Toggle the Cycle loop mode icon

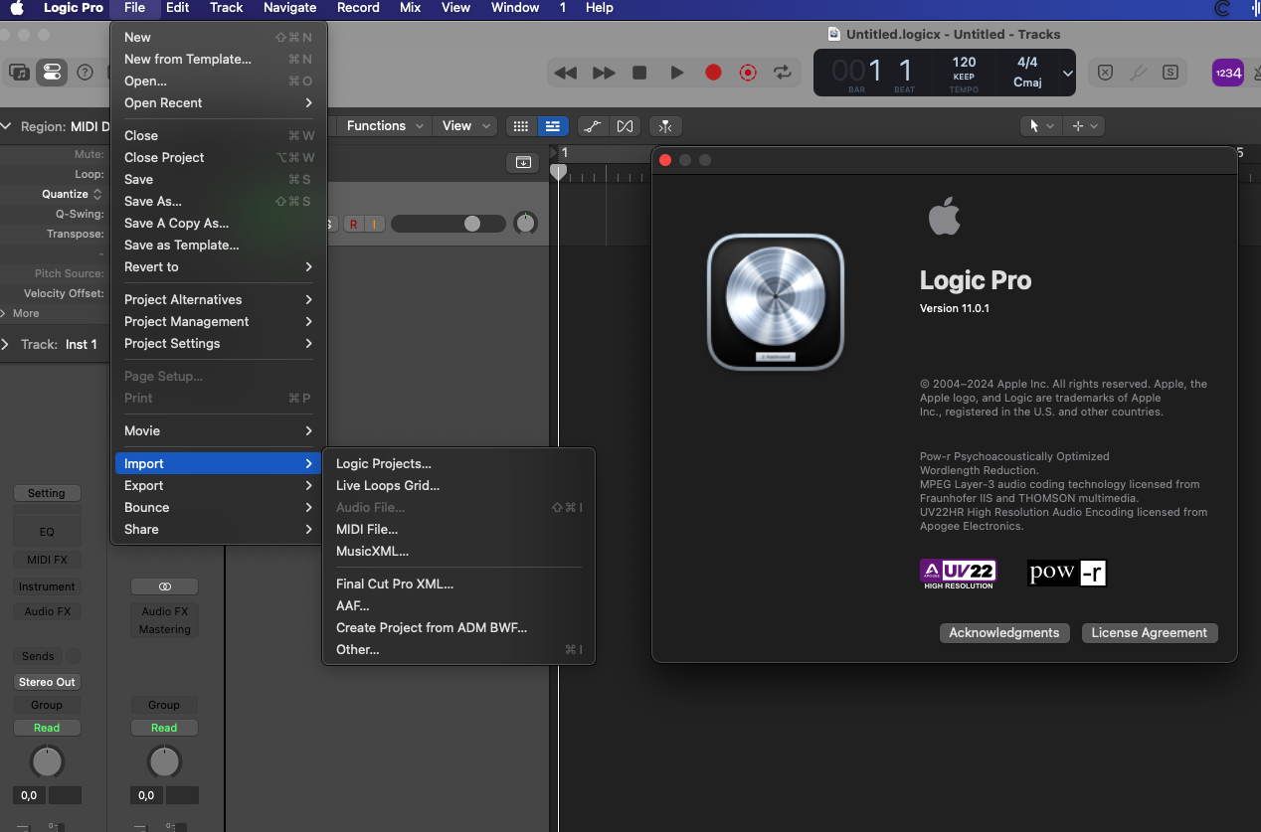(x=783, y=73)
